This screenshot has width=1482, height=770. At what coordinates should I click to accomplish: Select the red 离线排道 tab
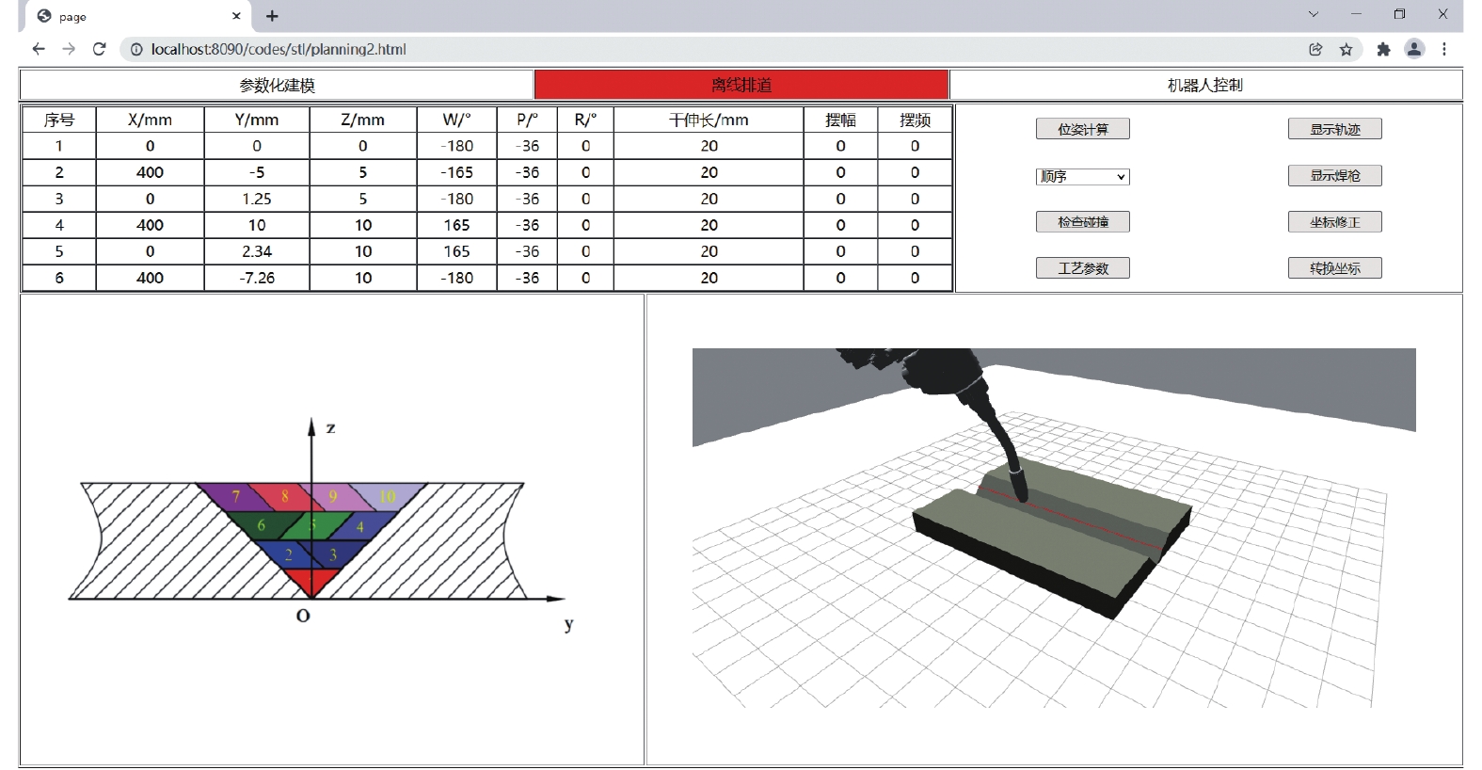741,85
